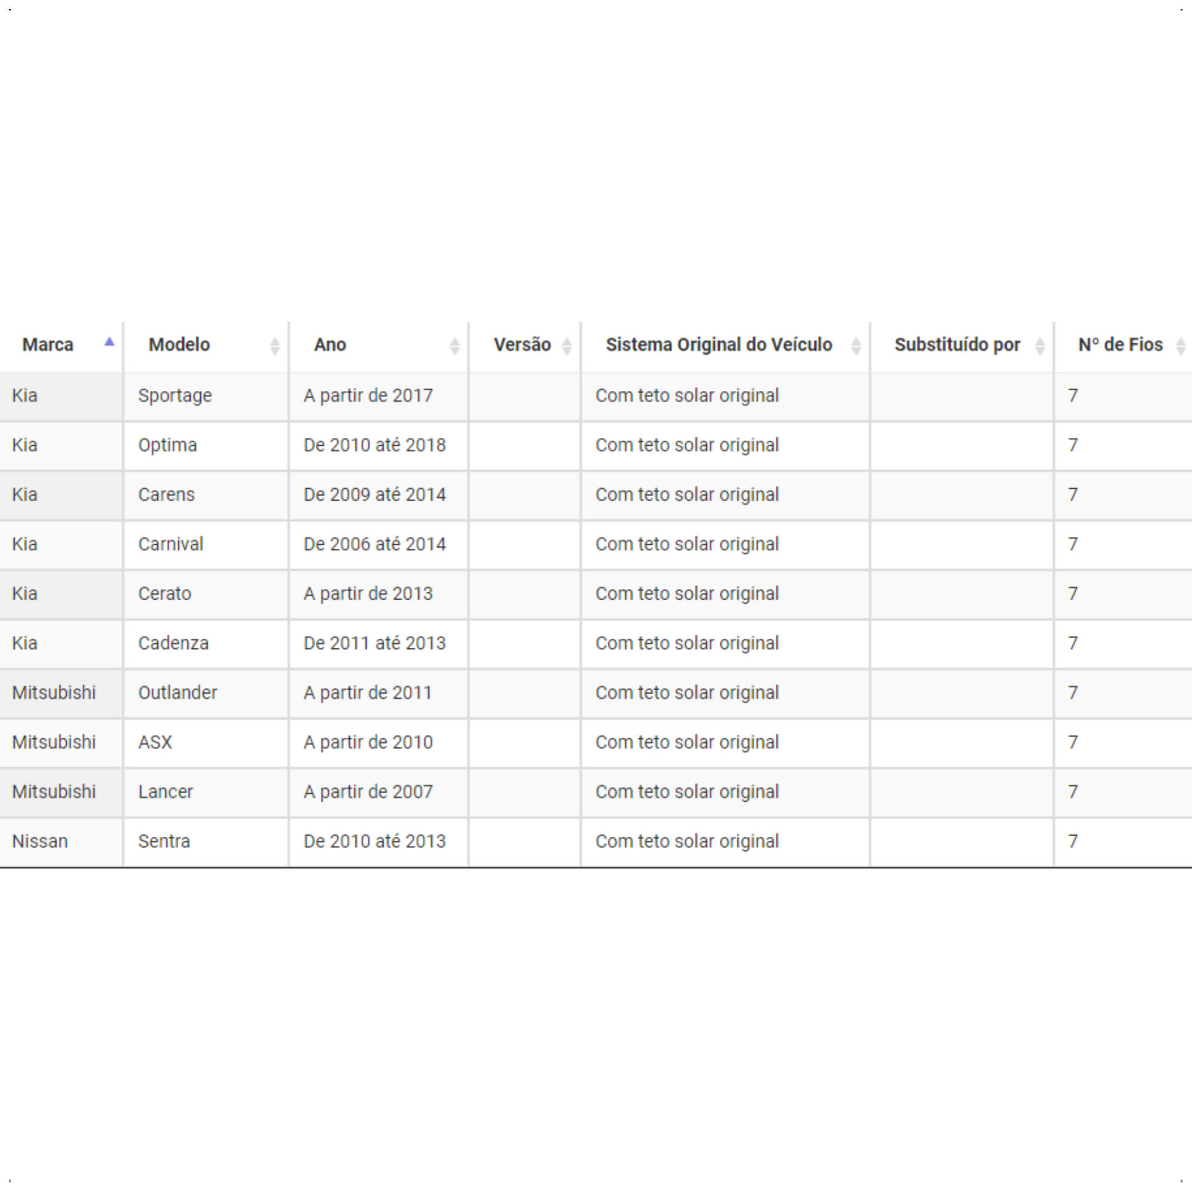Select the Ano header label
Image resolution: width=1192 pixels, height=1192 pixels.
(330, 344)
